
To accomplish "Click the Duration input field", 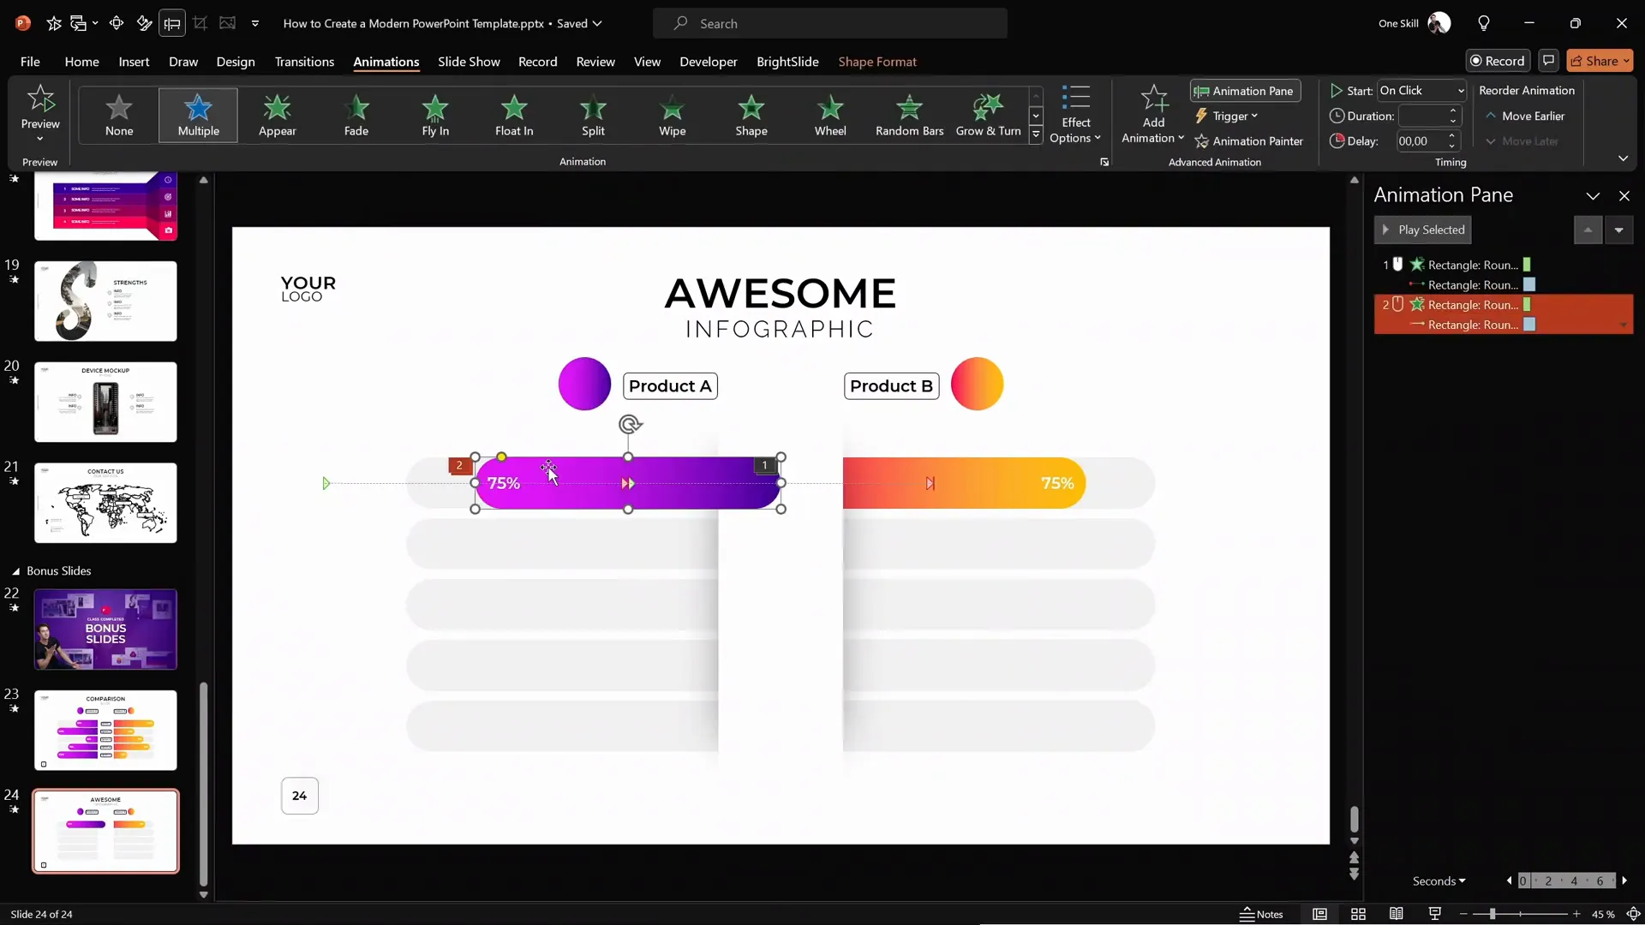I will pos(1421,116).
